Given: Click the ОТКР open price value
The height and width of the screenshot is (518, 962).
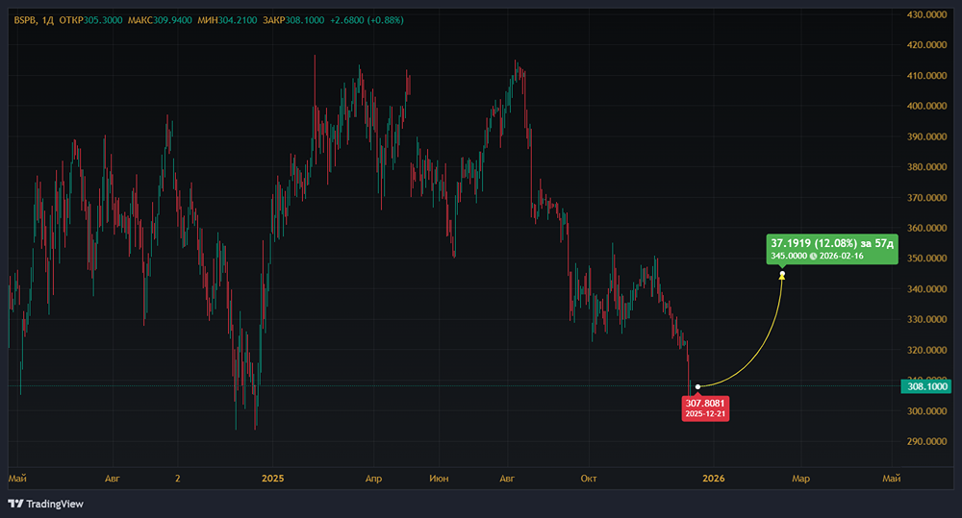Looking at the screenshot, I should click(103, 20).
